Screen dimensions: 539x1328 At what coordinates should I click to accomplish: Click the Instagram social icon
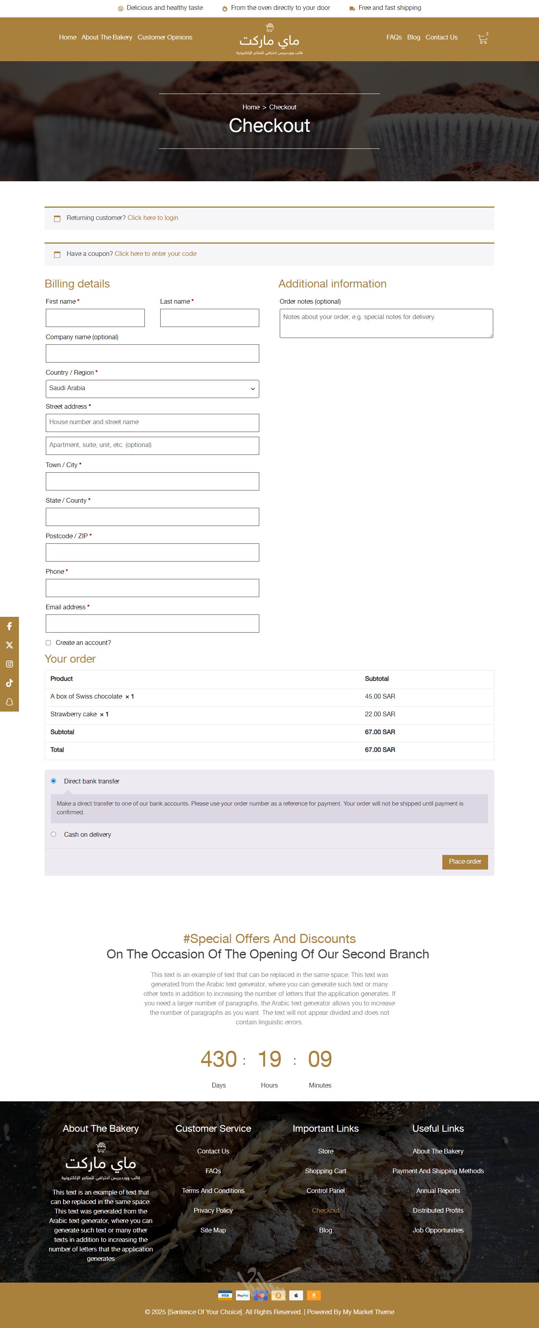pos(9,664)
